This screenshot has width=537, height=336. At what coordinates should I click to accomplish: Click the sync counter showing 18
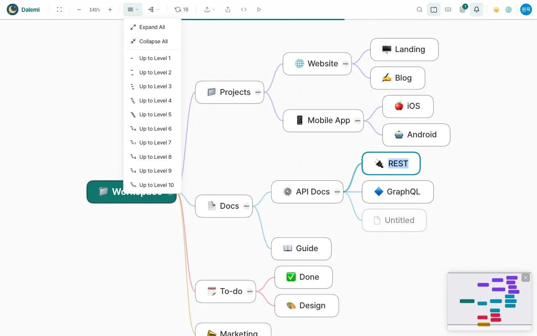[x=182, y=9]
